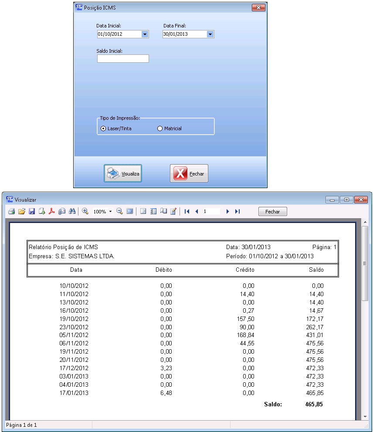373x432 pixels.
Task: Zoom out with the magnifier minus icon
Action: pos(119,211)
